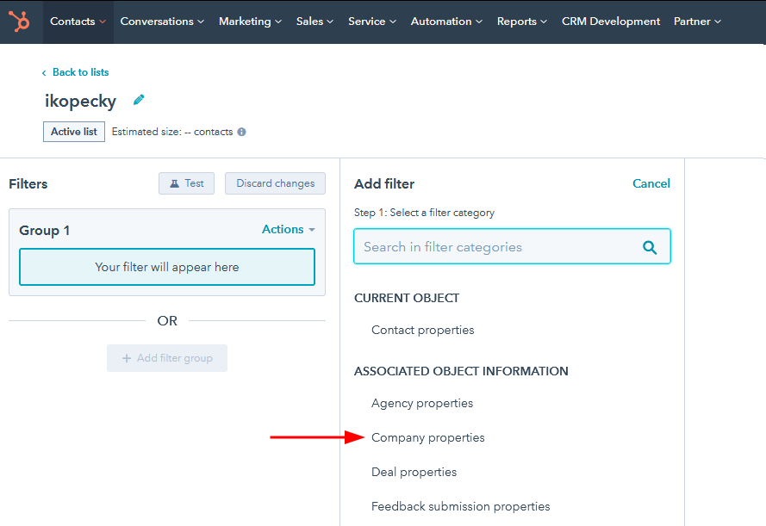Click the Back to lists link

coord(80,72)
